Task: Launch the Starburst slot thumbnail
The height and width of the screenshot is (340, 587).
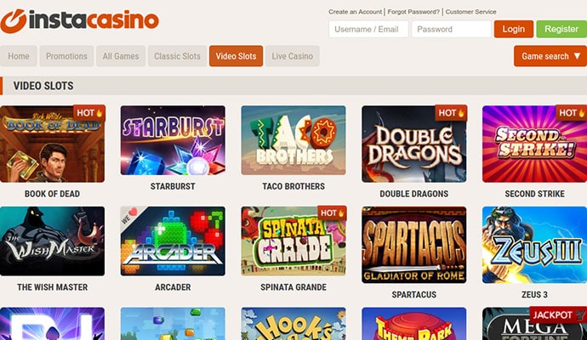Action: 173,140
